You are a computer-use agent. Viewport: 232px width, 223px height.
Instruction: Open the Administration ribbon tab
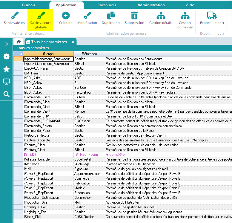[151, 5]
